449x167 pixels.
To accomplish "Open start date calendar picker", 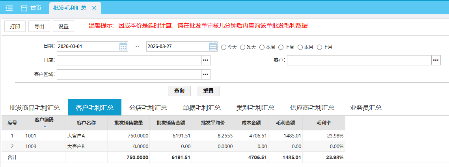I will (123, 46).
